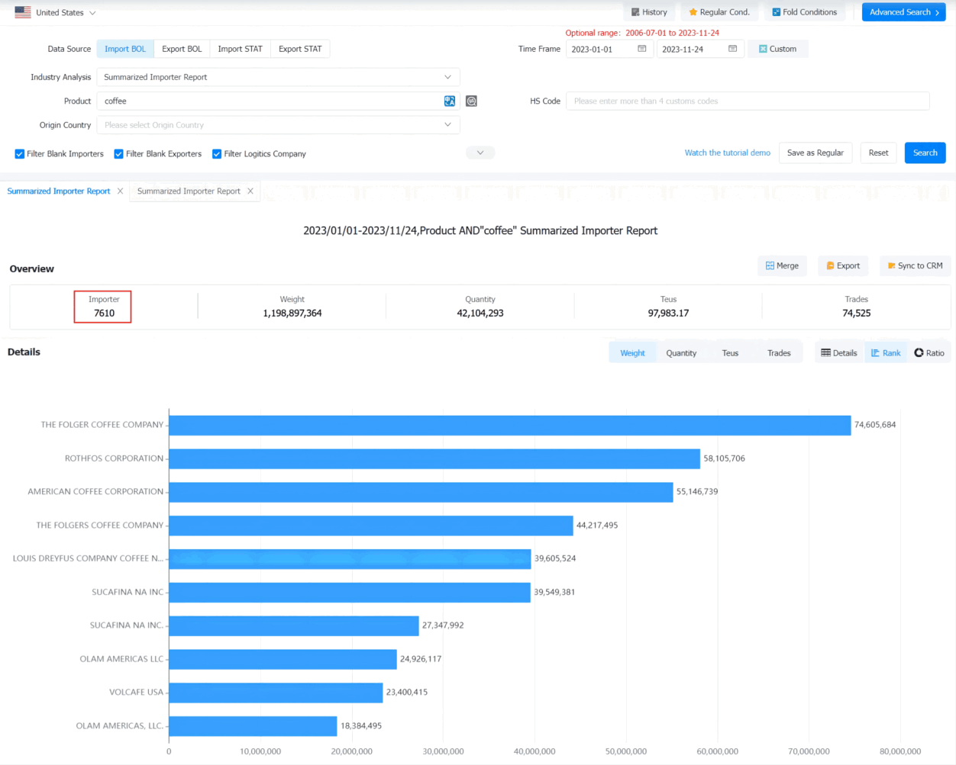Image resolution: width=956 pixels, height=765 pixels.
Task: Click the search-helper icon beside the Product field
Action: tap(471, 101)
